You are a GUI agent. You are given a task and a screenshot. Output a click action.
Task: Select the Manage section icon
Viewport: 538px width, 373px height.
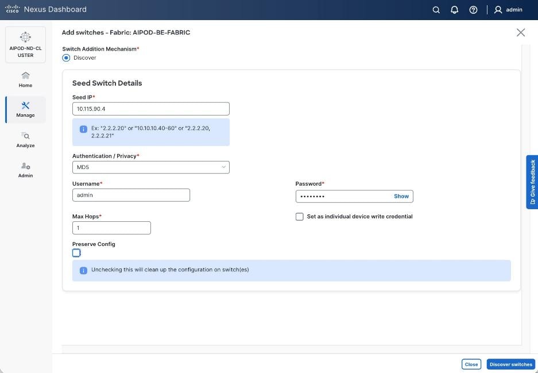25,109
